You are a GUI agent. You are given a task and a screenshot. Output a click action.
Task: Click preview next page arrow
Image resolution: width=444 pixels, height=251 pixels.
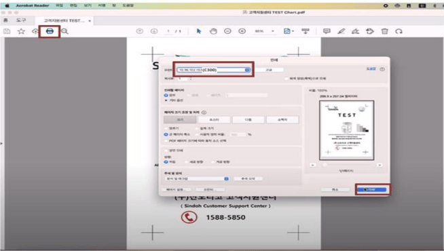(x=380, y=165)
